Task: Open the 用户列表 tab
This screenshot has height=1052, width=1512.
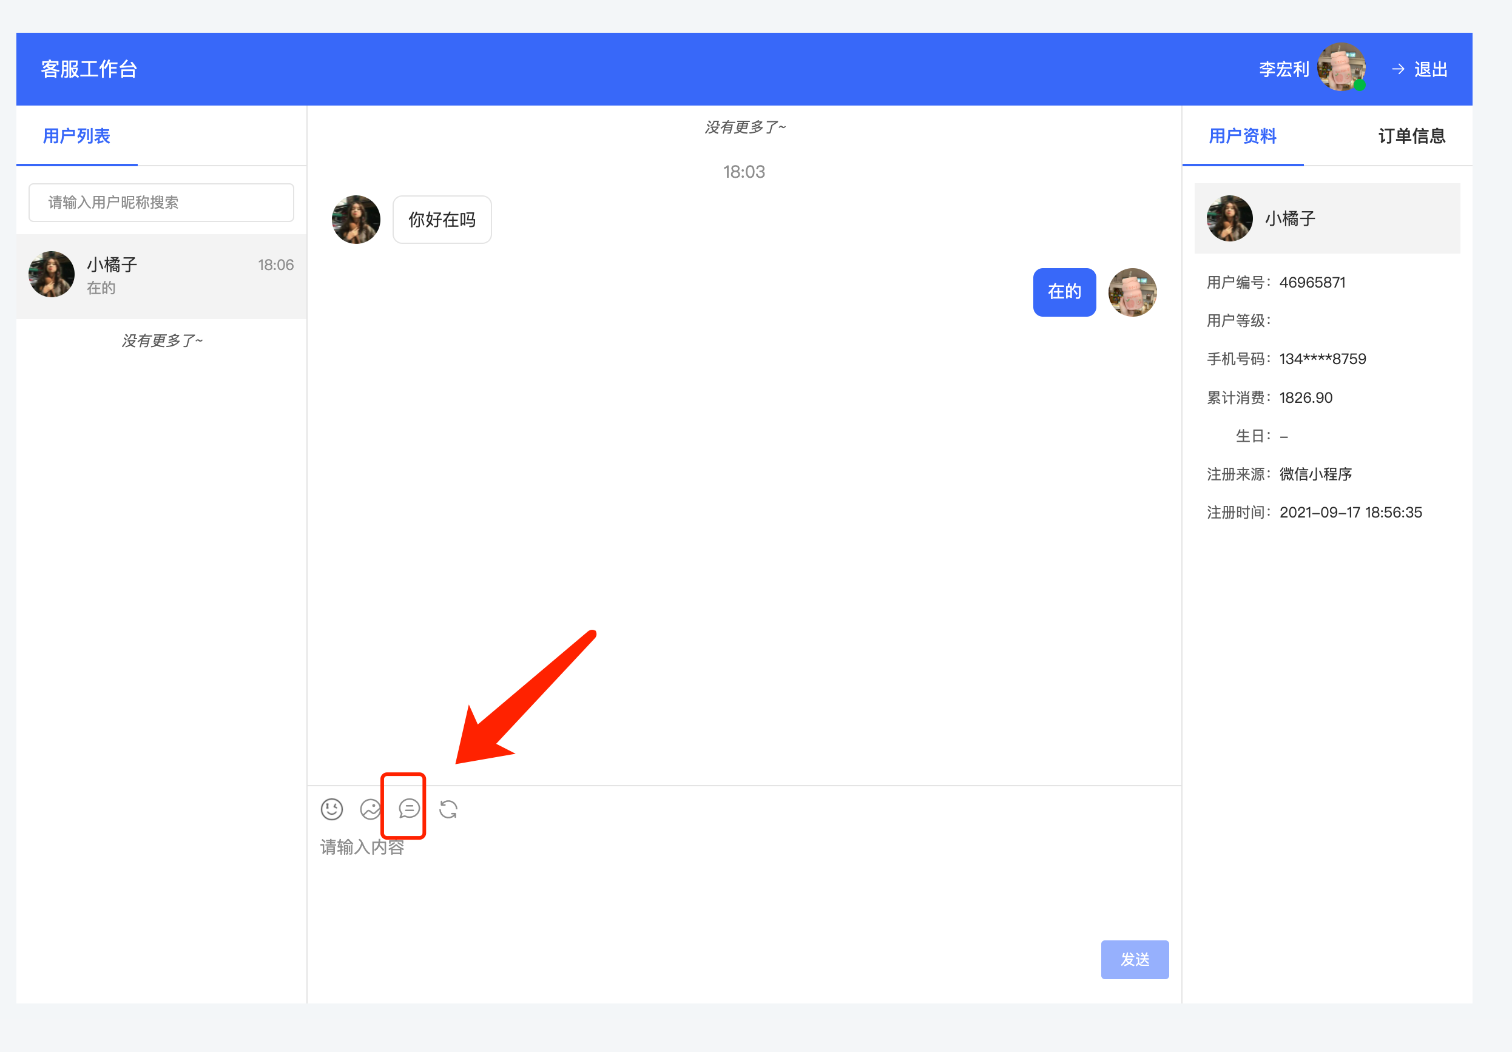Action: coord(76,137)
